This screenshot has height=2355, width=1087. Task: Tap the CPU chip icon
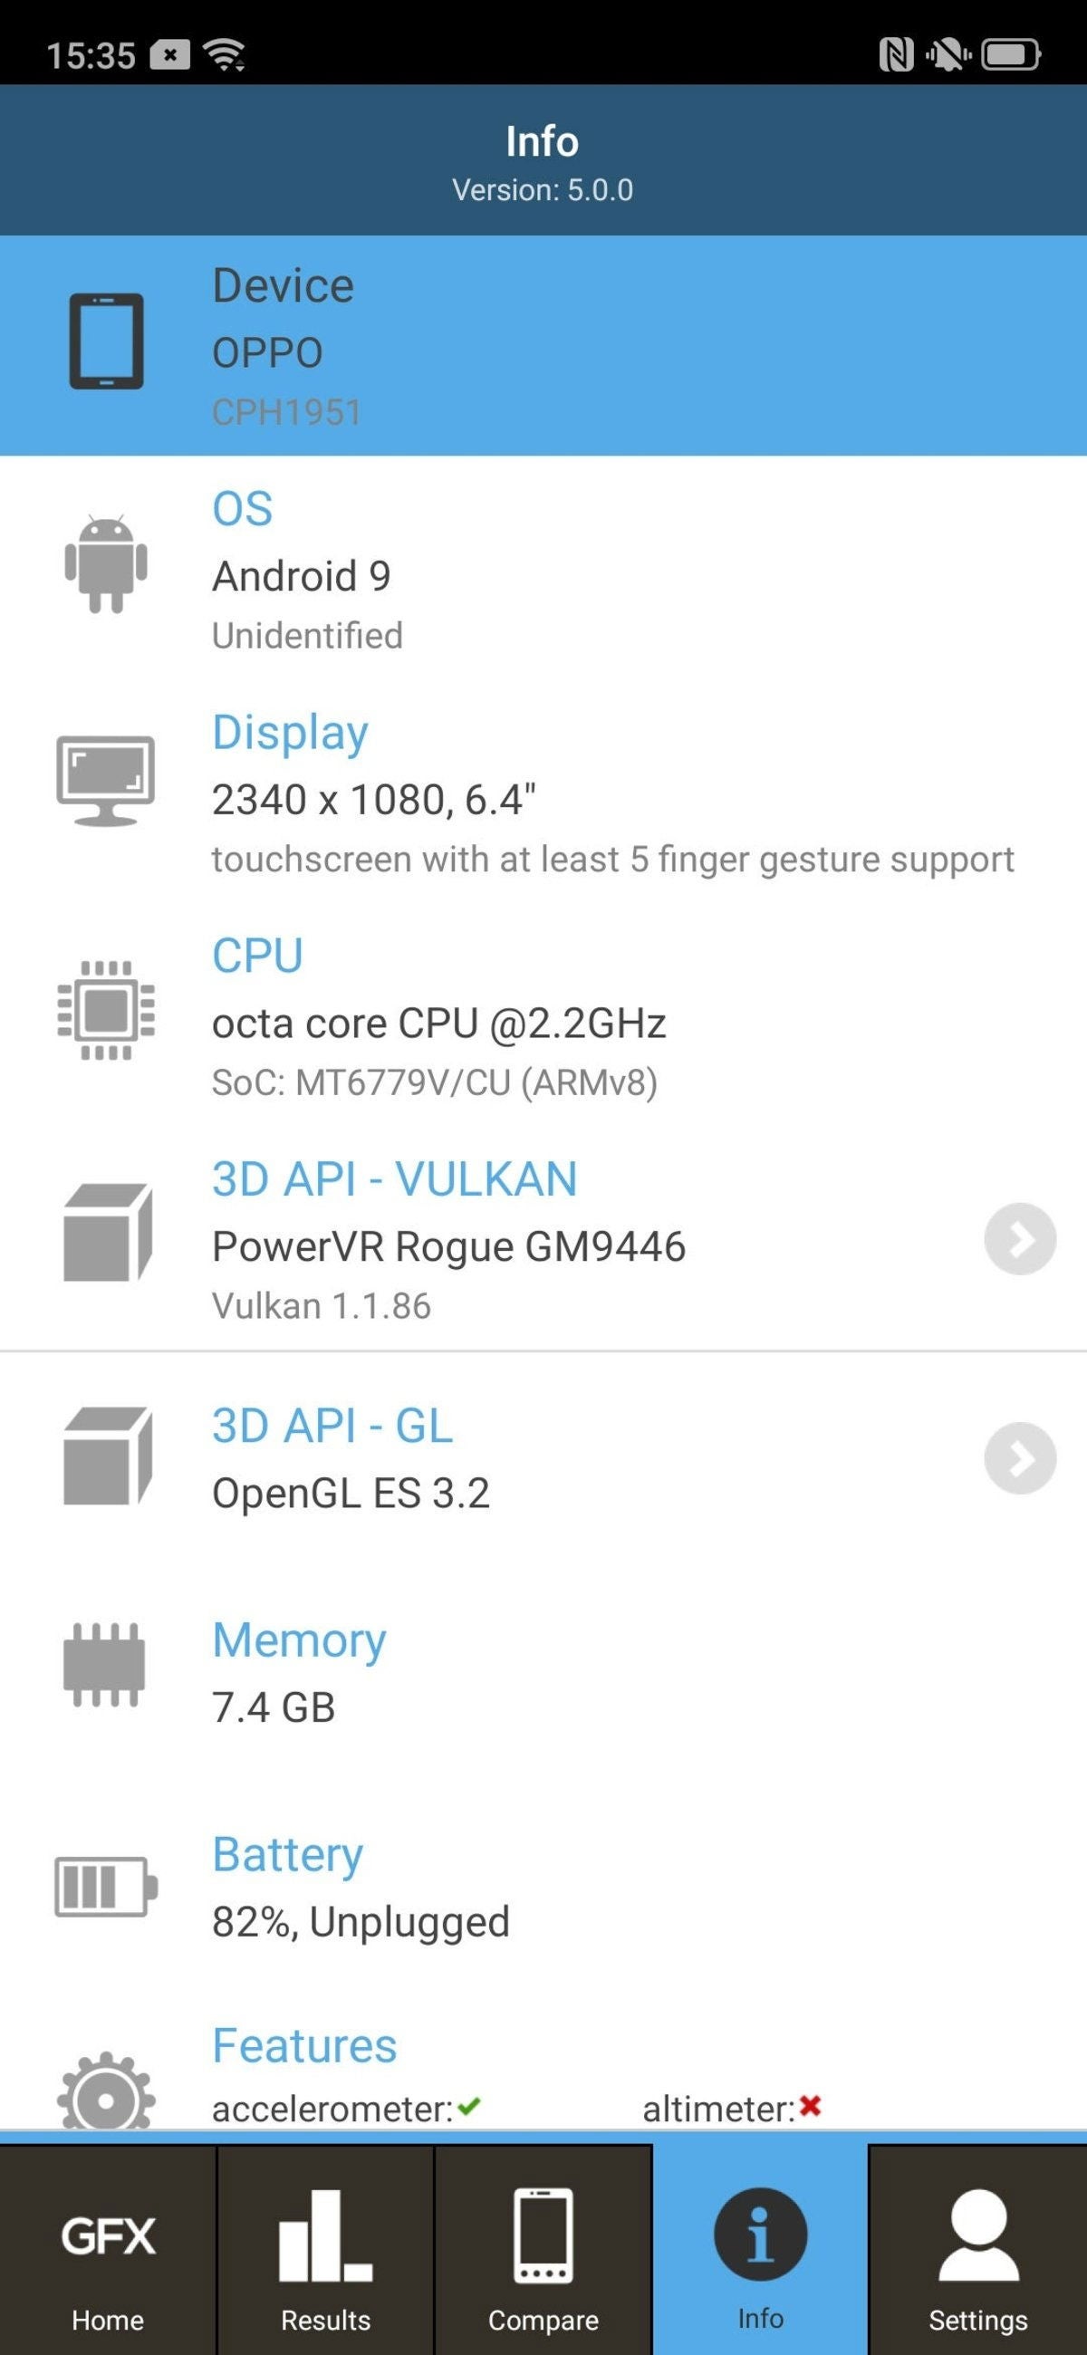click(x=106, y=1010)
